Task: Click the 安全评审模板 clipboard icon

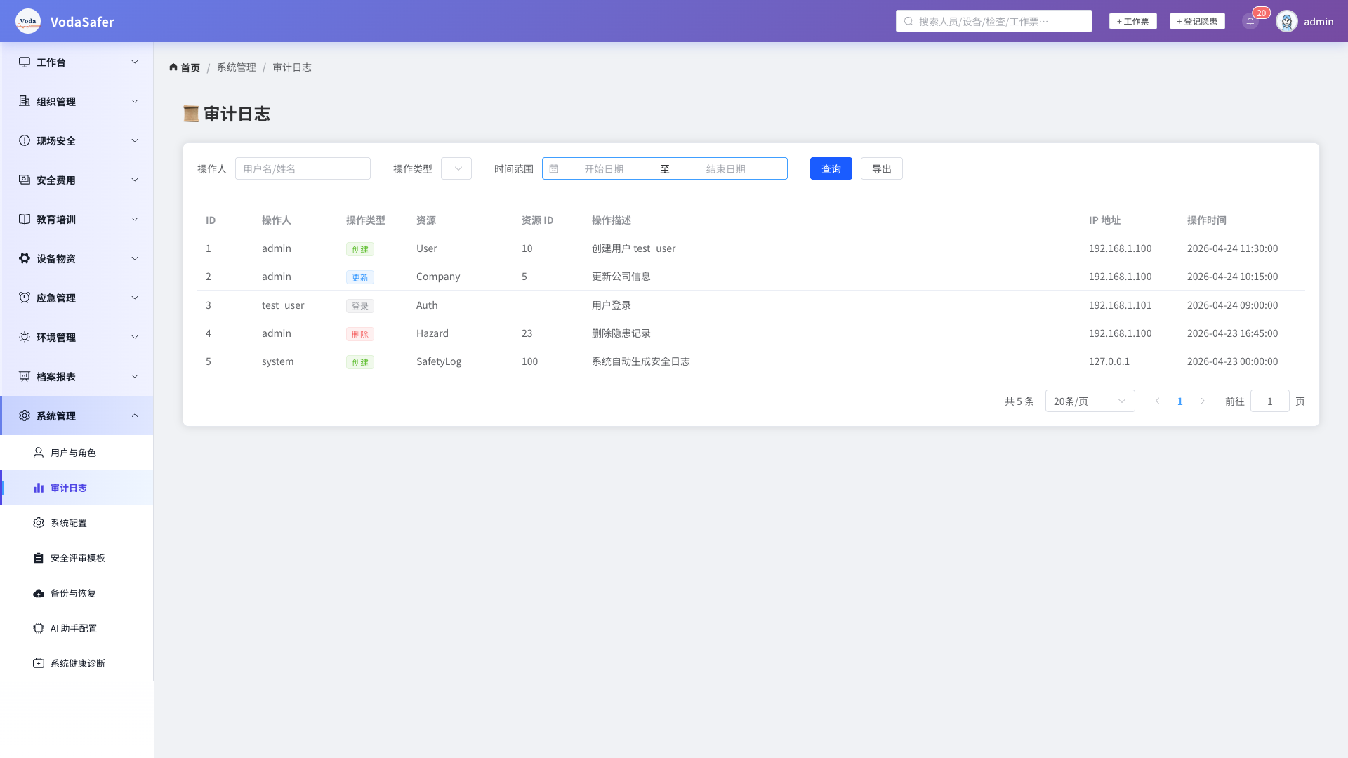Action: coord(39,558)
